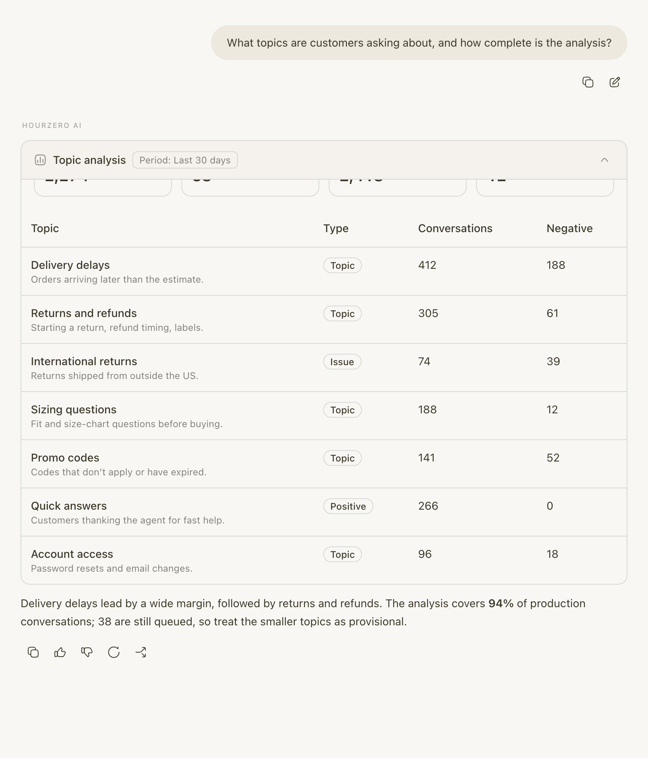Open the Account access row
Viewport: 648px width, 758px height.
324,560
